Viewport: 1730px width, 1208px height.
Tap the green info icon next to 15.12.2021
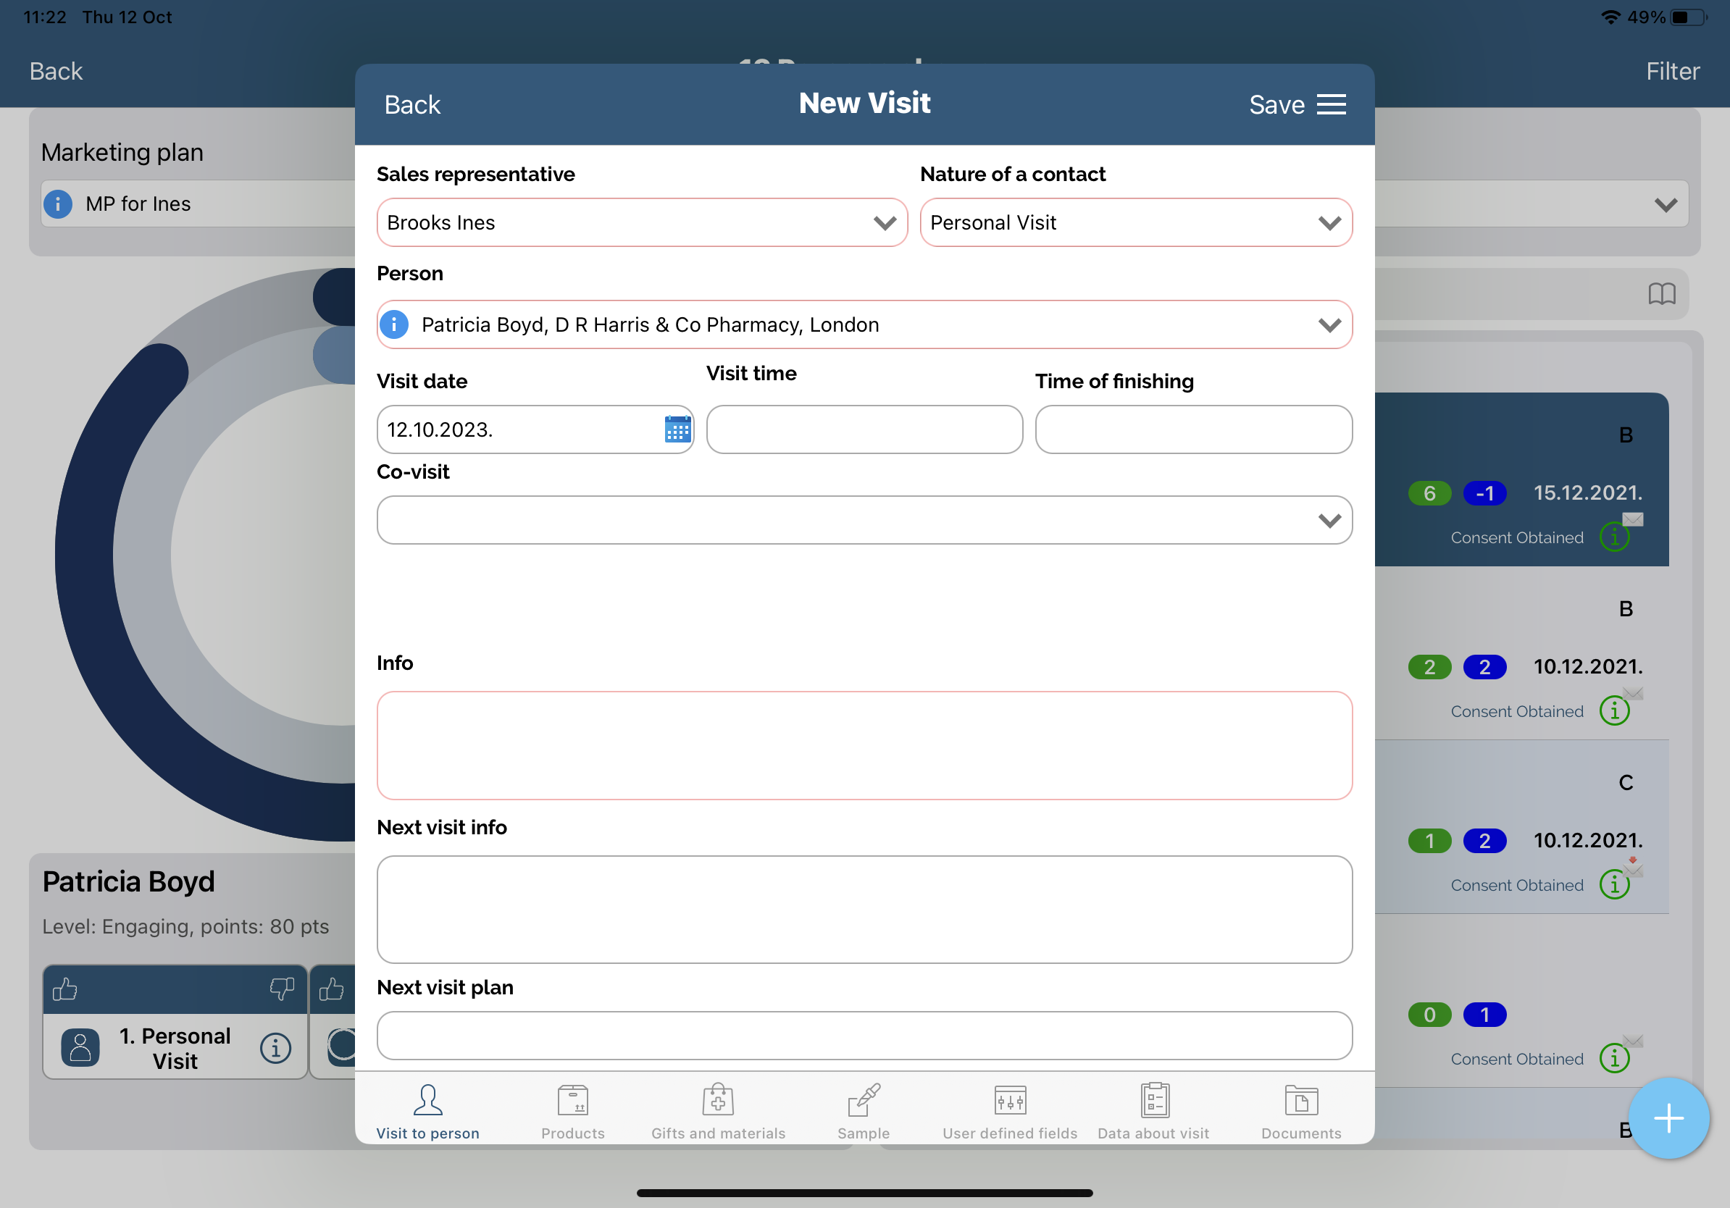(1614, 537)
